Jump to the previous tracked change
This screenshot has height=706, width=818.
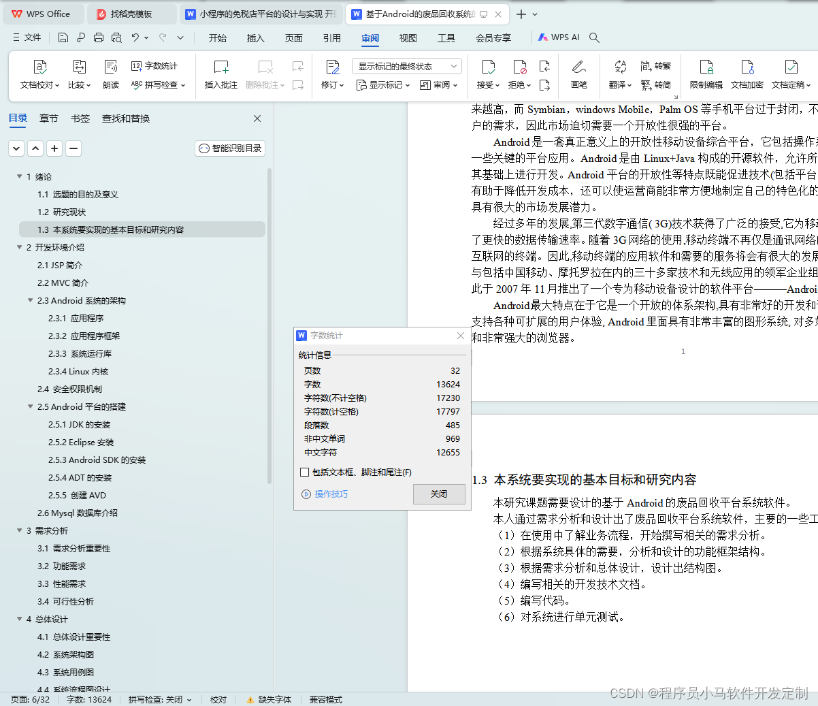point(544,66)
